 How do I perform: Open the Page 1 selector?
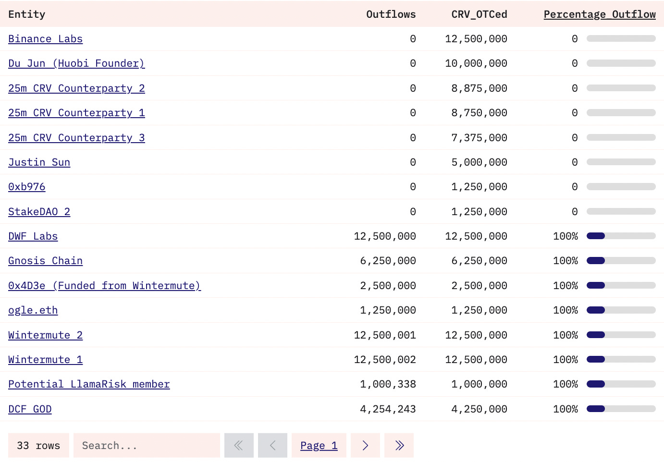tap(319, 445)
